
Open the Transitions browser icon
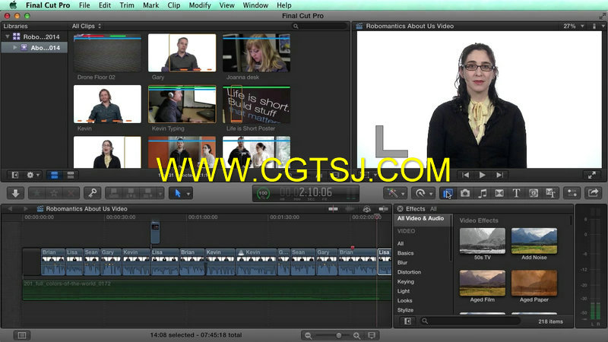coord(499,193)
